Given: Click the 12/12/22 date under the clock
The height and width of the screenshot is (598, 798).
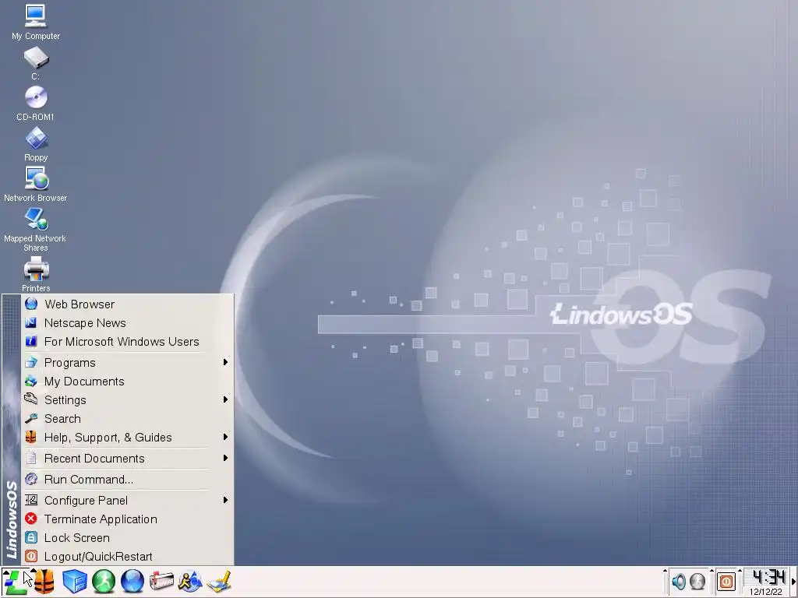Looking at the screenshot, I should (x=765, y=592).
